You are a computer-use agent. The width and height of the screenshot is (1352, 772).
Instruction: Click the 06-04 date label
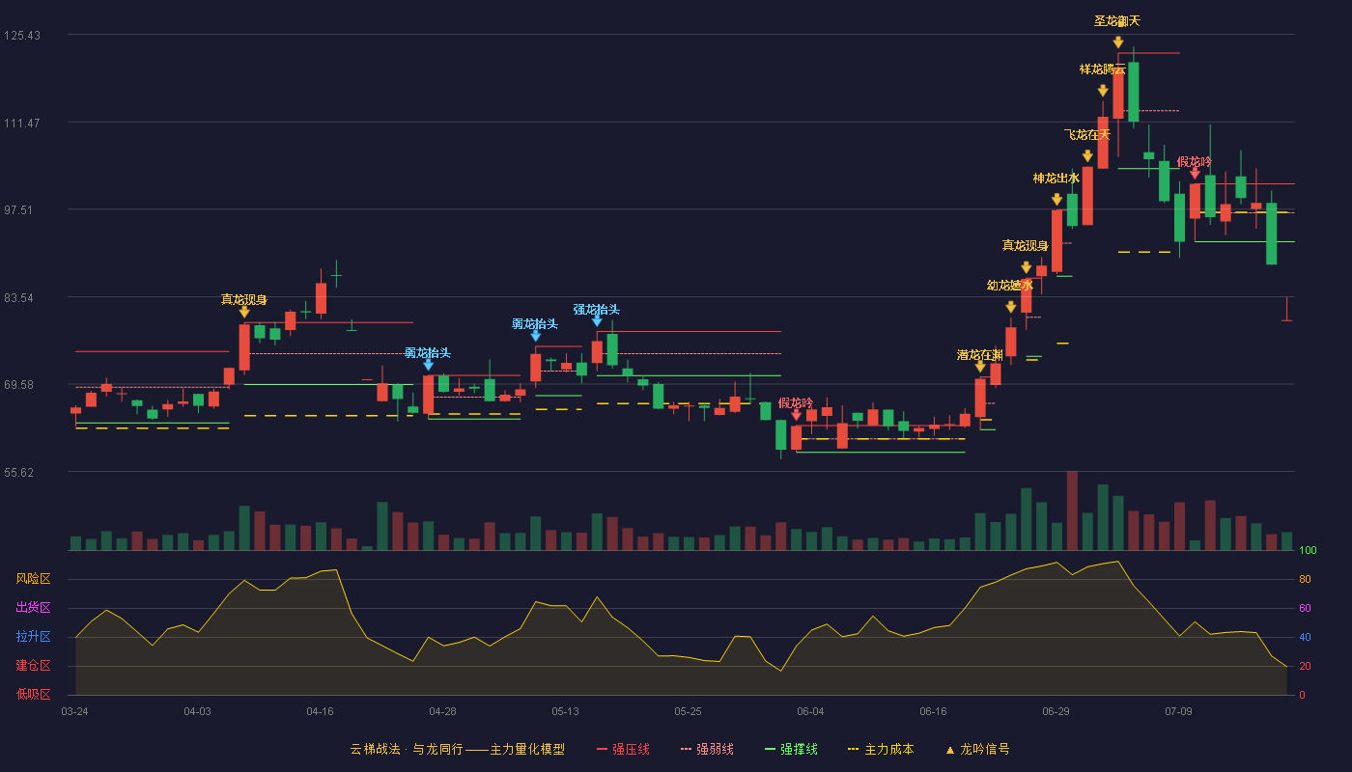[x=810, y=711]
